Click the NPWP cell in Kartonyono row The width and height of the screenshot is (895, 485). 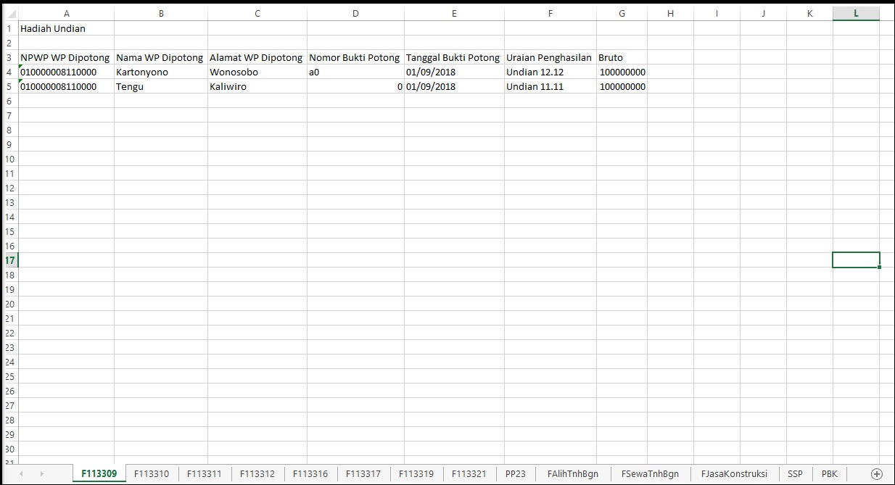coord(66,72)
